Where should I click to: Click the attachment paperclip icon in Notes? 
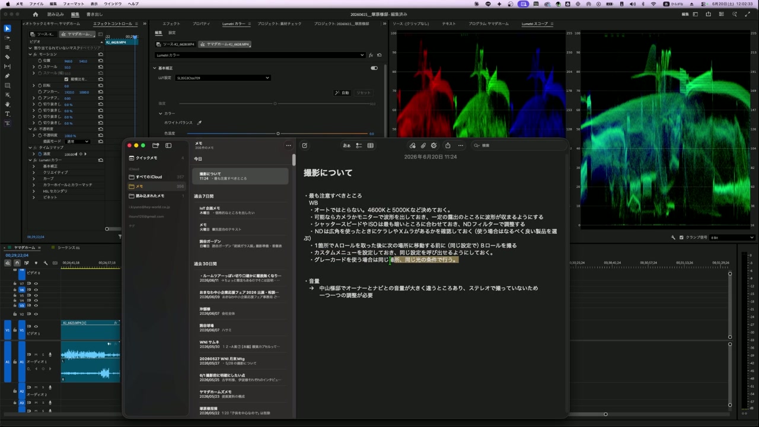423,145
